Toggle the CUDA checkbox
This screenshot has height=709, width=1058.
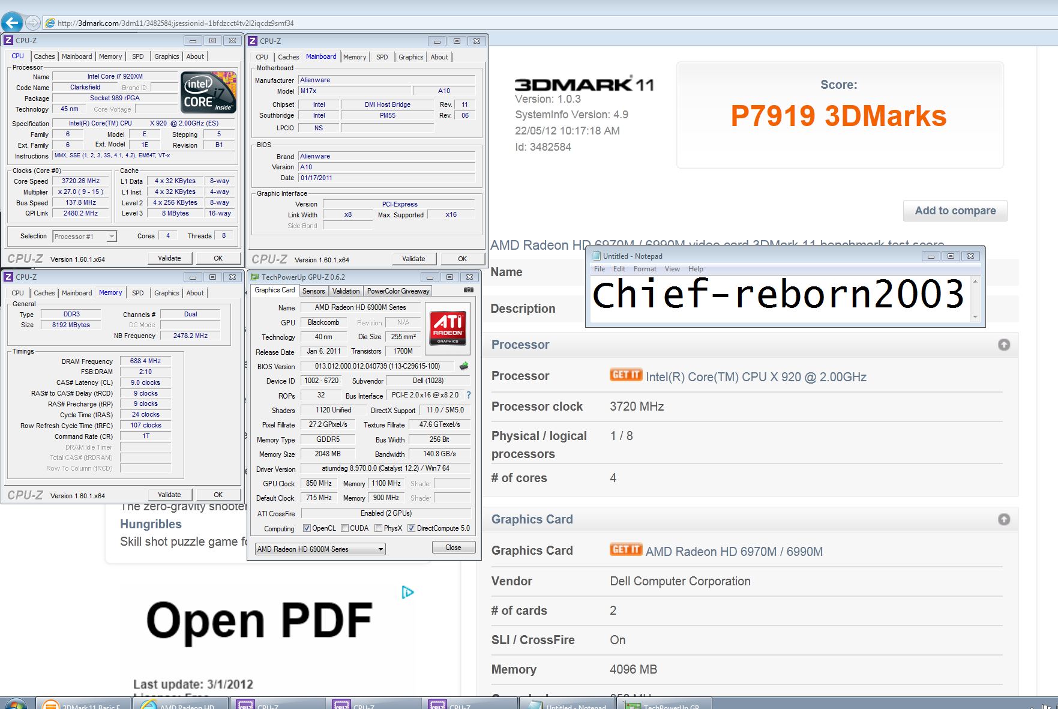pyautogui.click(x=344, y=528)
